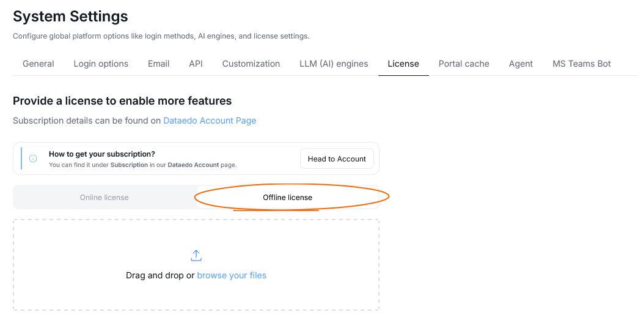This screenshot has width=638, height=334.
Task: Click the browse your files link
Action: click(232, 275)
